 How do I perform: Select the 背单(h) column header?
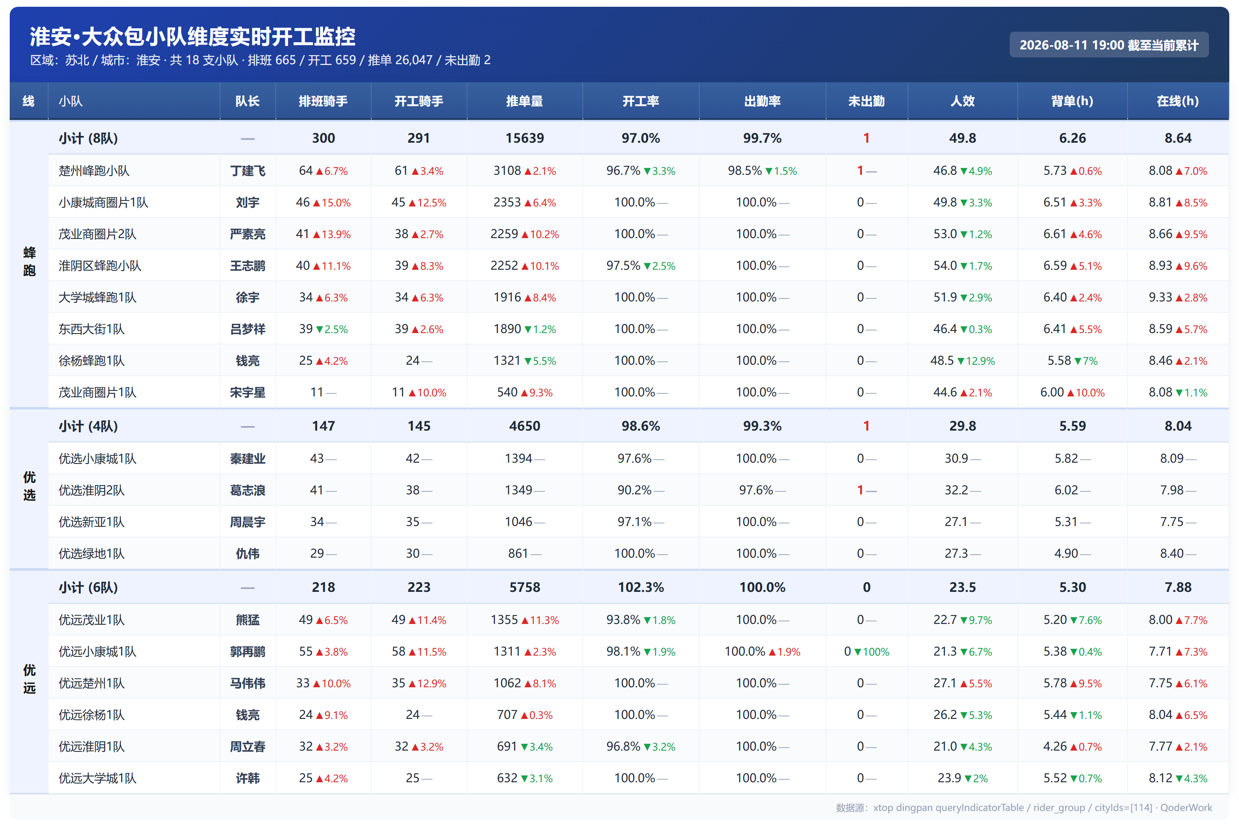1072,101
